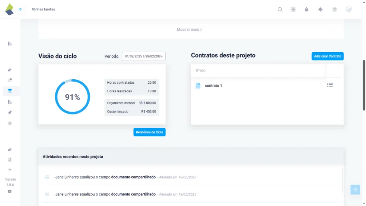
Task: Click the 91% circular progress ring
Action: click(73, 97)
